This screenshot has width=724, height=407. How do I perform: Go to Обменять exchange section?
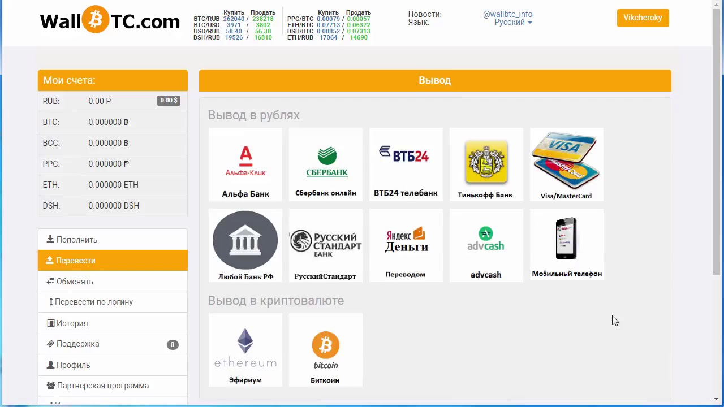(x=113, y=282)
